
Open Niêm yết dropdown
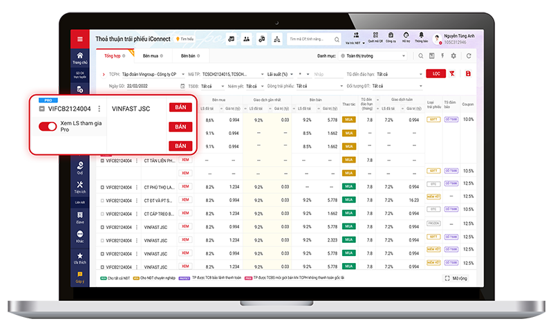[x=255, y=86]
